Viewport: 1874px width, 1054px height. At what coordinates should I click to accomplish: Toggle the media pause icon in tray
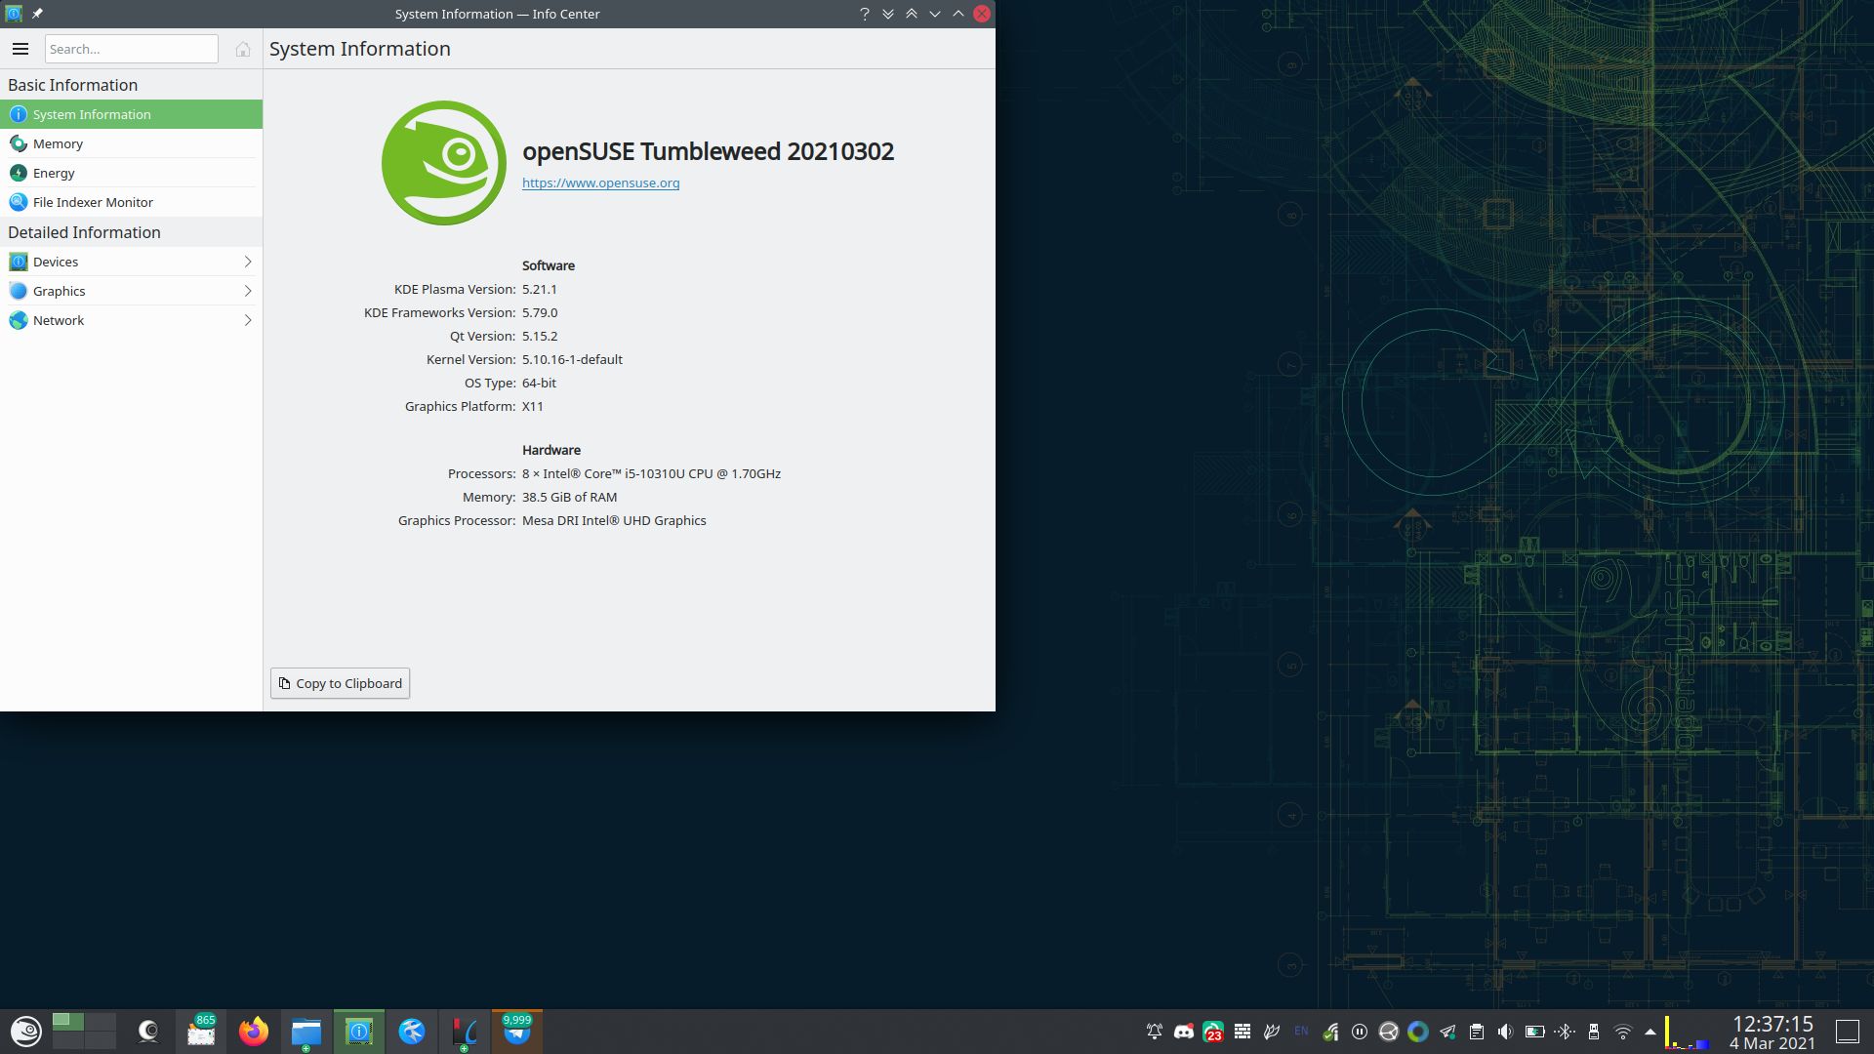pos(1360,1032)
